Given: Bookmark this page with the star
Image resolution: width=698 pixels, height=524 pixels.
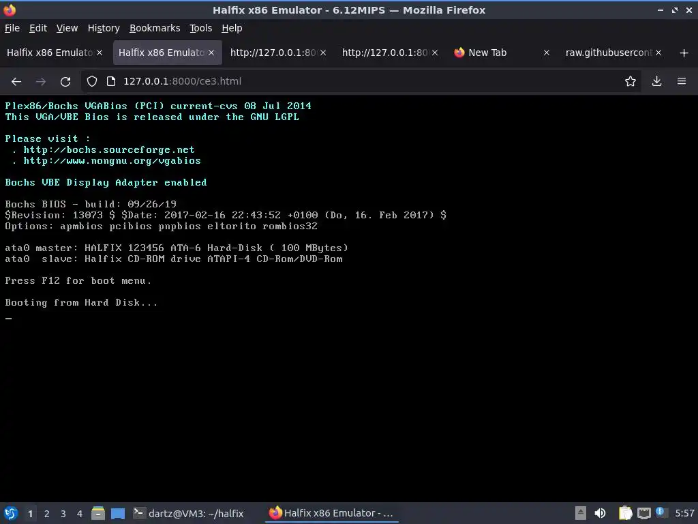Looking at the screenshot, I should click(x=630, y=81).
